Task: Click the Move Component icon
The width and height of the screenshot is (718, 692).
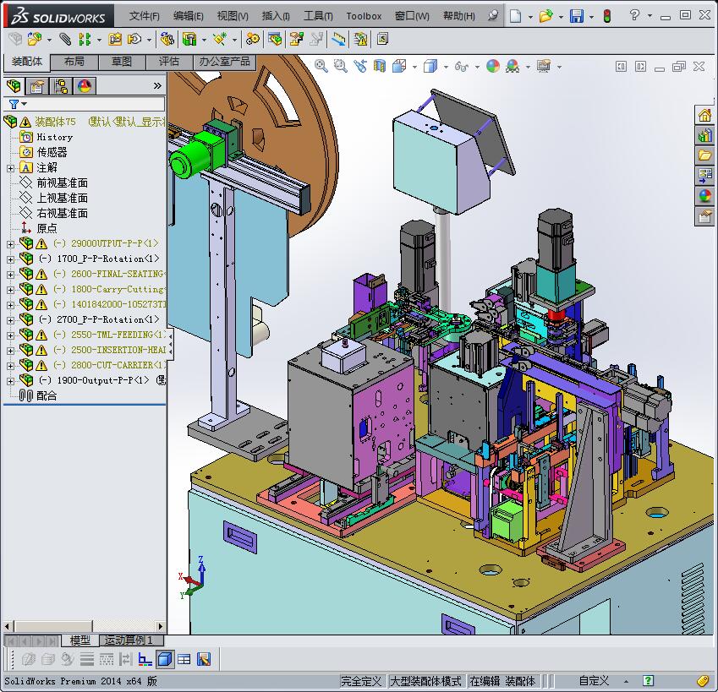Action: click(x=134, y=40)
